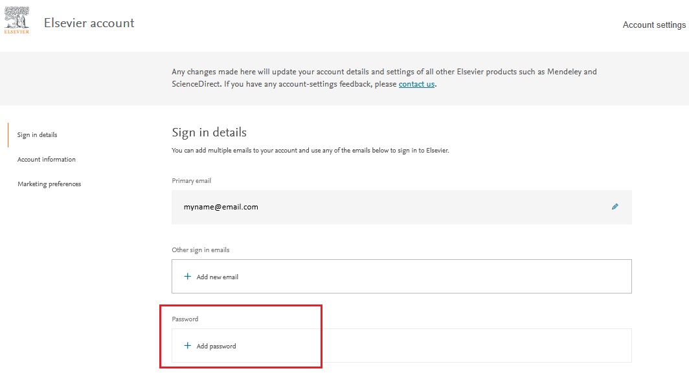The image size is (689, 373).
Task: Follow the contact us link
Action: click(416, 84)
